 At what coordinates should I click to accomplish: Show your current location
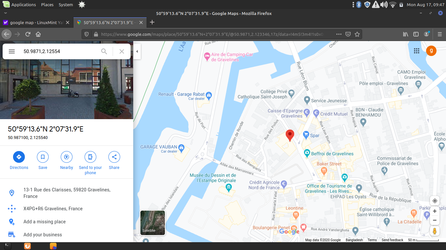[435, 201]
